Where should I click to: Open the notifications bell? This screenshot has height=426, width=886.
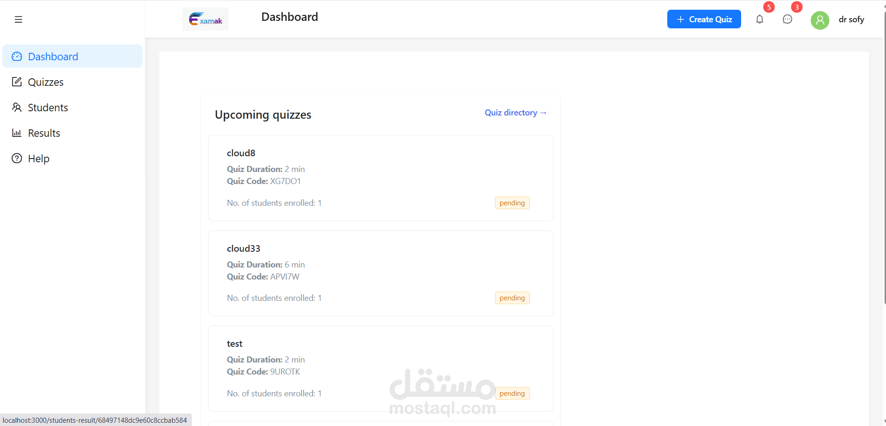coord(760,19)
